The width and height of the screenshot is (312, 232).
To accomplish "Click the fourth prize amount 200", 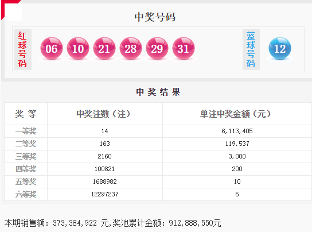I will click(x=237, y=169).
